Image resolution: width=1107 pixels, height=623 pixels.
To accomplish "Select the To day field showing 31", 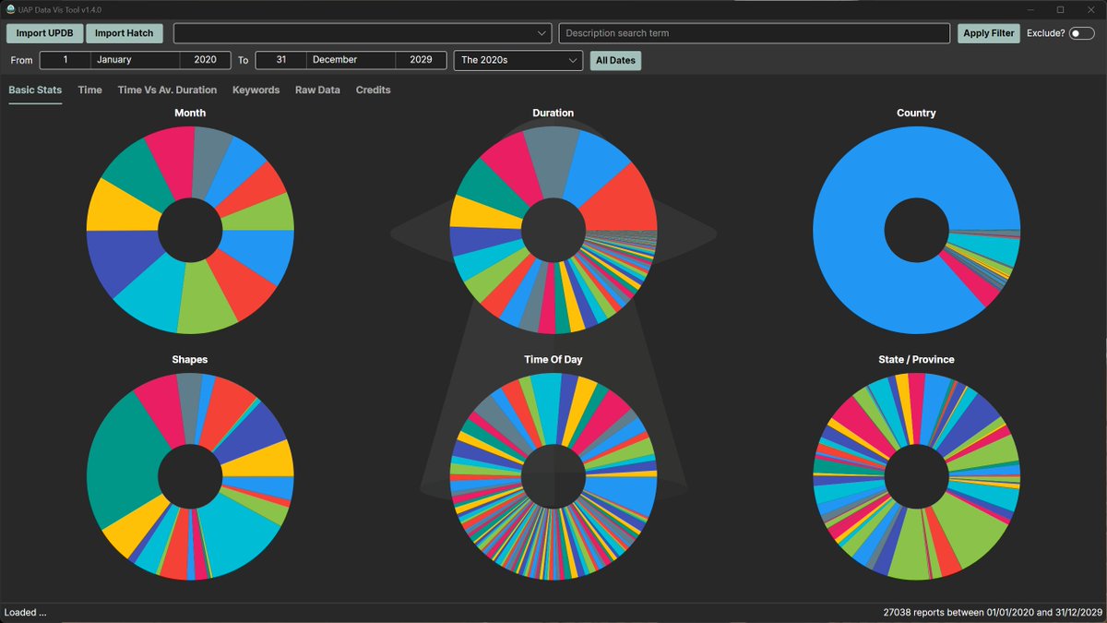I will pyautogui.click(x=280, y=60).
